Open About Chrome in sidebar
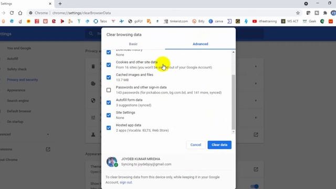 (x=9, y=160)
